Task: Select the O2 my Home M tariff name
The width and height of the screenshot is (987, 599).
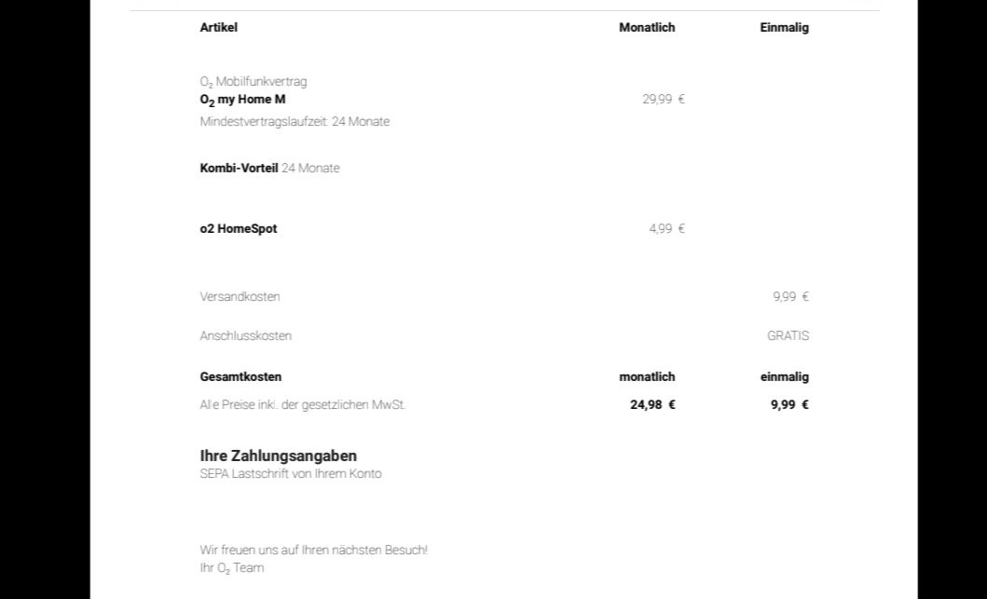Action: 242,100
